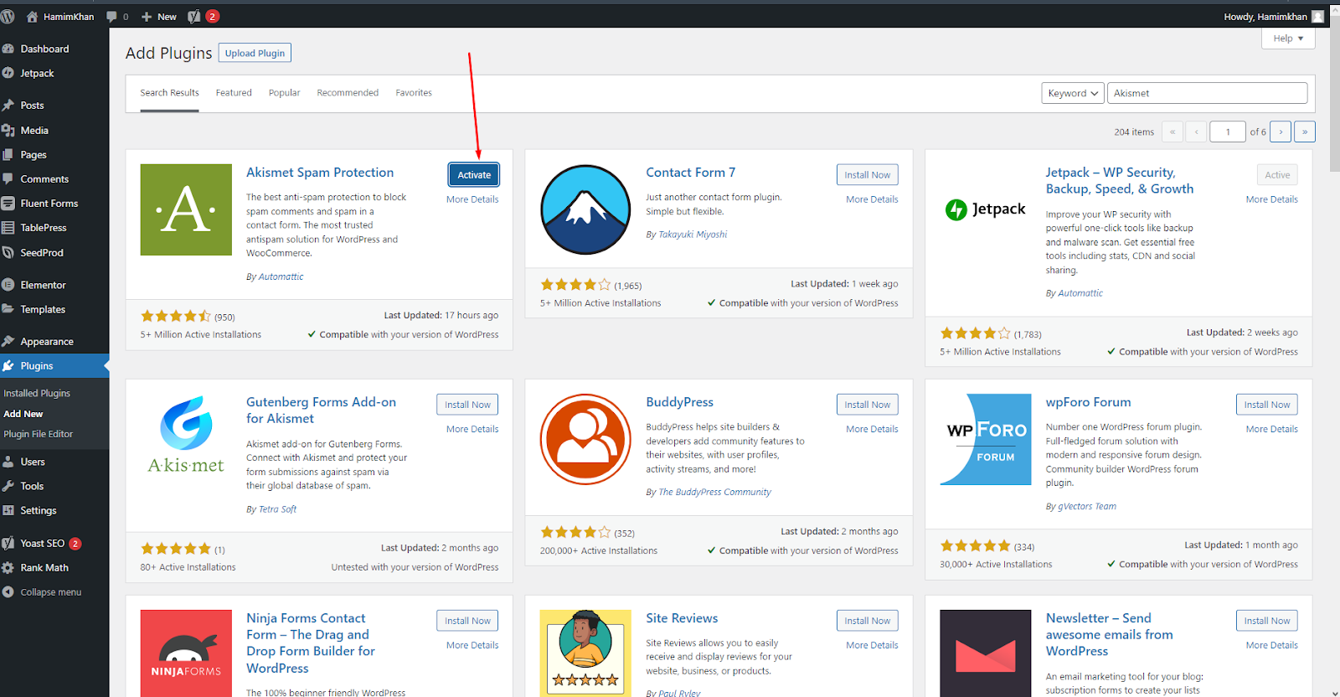Open the HamimKhan site home icon

coord(33,16)
